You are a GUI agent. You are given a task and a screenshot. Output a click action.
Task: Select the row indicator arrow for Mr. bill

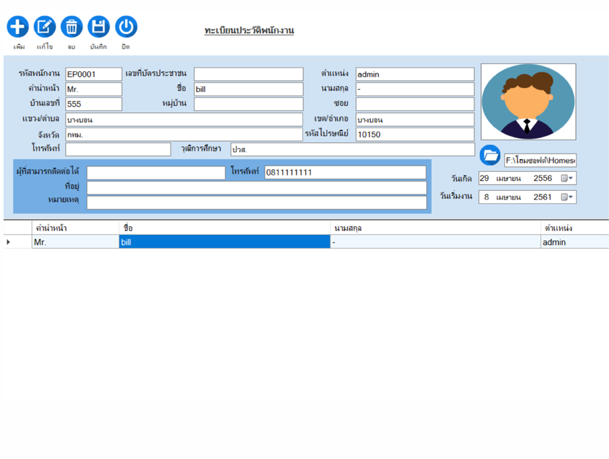9,242
